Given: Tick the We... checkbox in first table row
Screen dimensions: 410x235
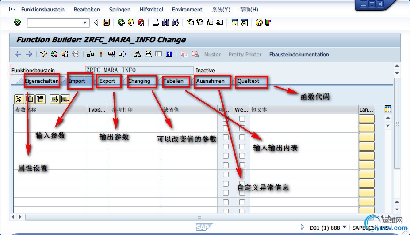Looking at the screenshot, I should pos(242,119).
